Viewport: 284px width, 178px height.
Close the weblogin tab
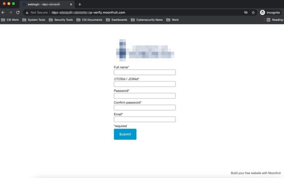click(x=71, y=4)
